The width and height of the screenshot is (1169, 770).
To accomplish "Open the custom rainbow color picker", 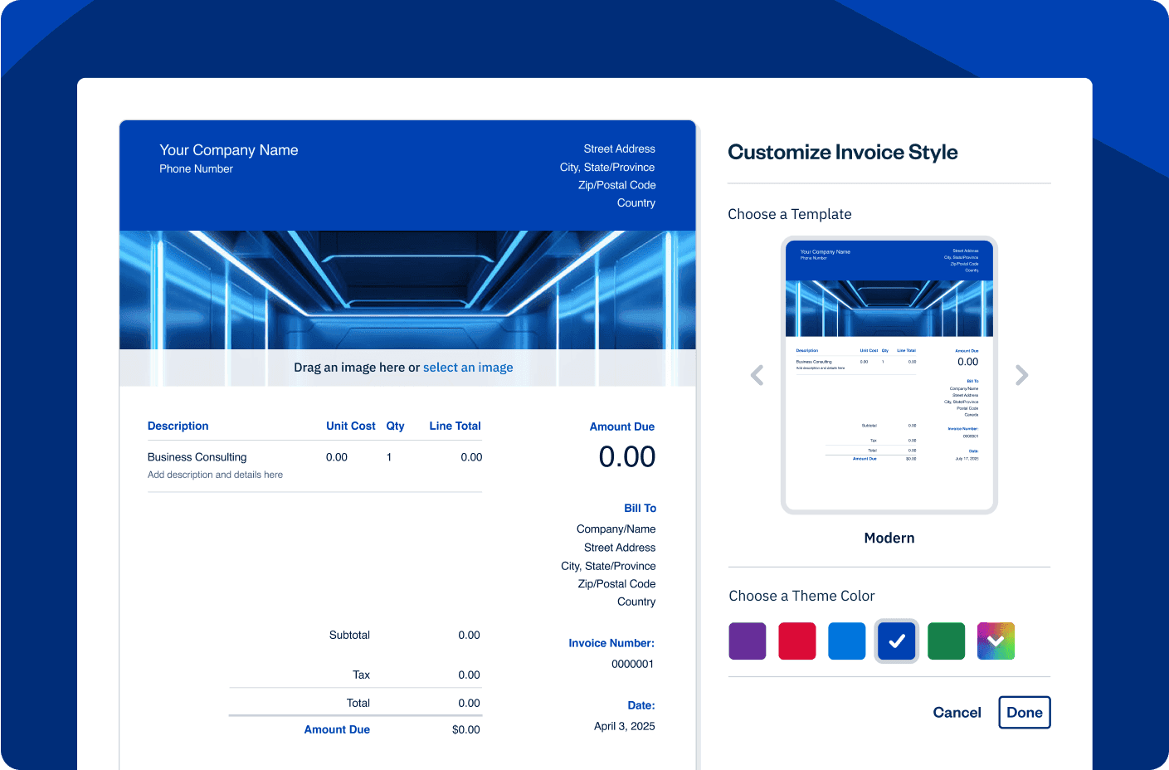I will tap(996, 641).
